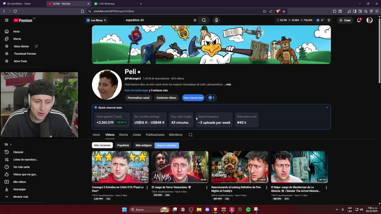Open the YouTube hamburger guide menu

(x=7, y=20)
